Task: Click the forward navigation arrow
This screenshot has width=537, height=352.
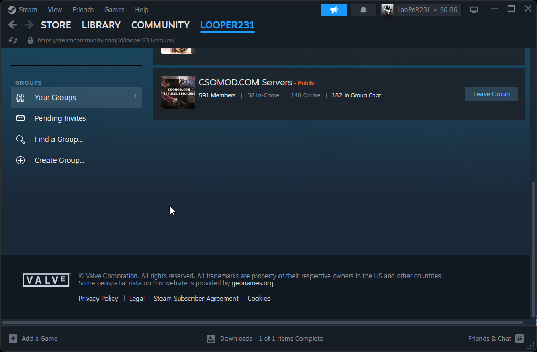Action: click(x=29, y=25)
